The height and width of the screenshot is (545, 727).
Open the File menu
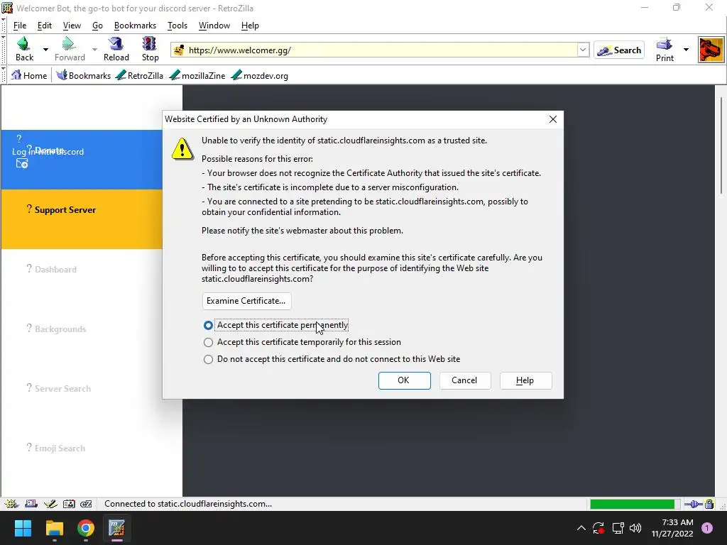[x=20, y=26]
